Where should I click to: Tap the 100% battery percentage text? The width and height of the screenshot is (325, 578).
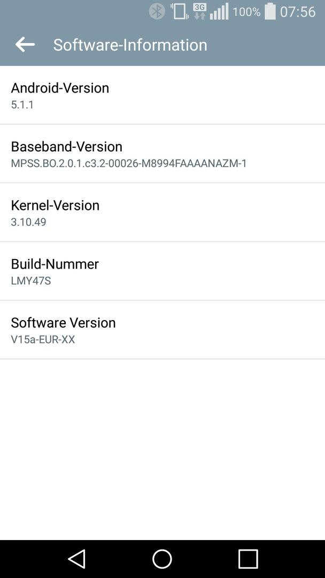coord(246,12)
